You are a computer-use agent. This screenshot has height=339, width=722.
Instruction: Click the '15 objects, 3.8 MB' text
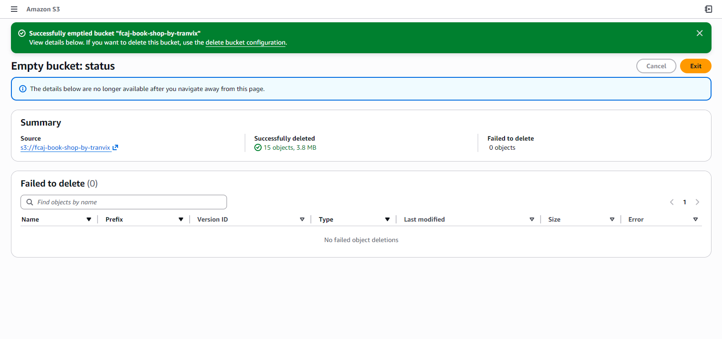pyautogui.click(x=290, y=147)
